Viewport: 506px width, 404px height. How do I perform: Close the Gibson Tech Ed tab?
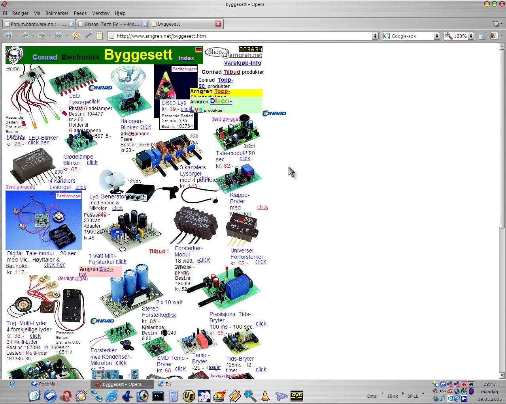145,24
